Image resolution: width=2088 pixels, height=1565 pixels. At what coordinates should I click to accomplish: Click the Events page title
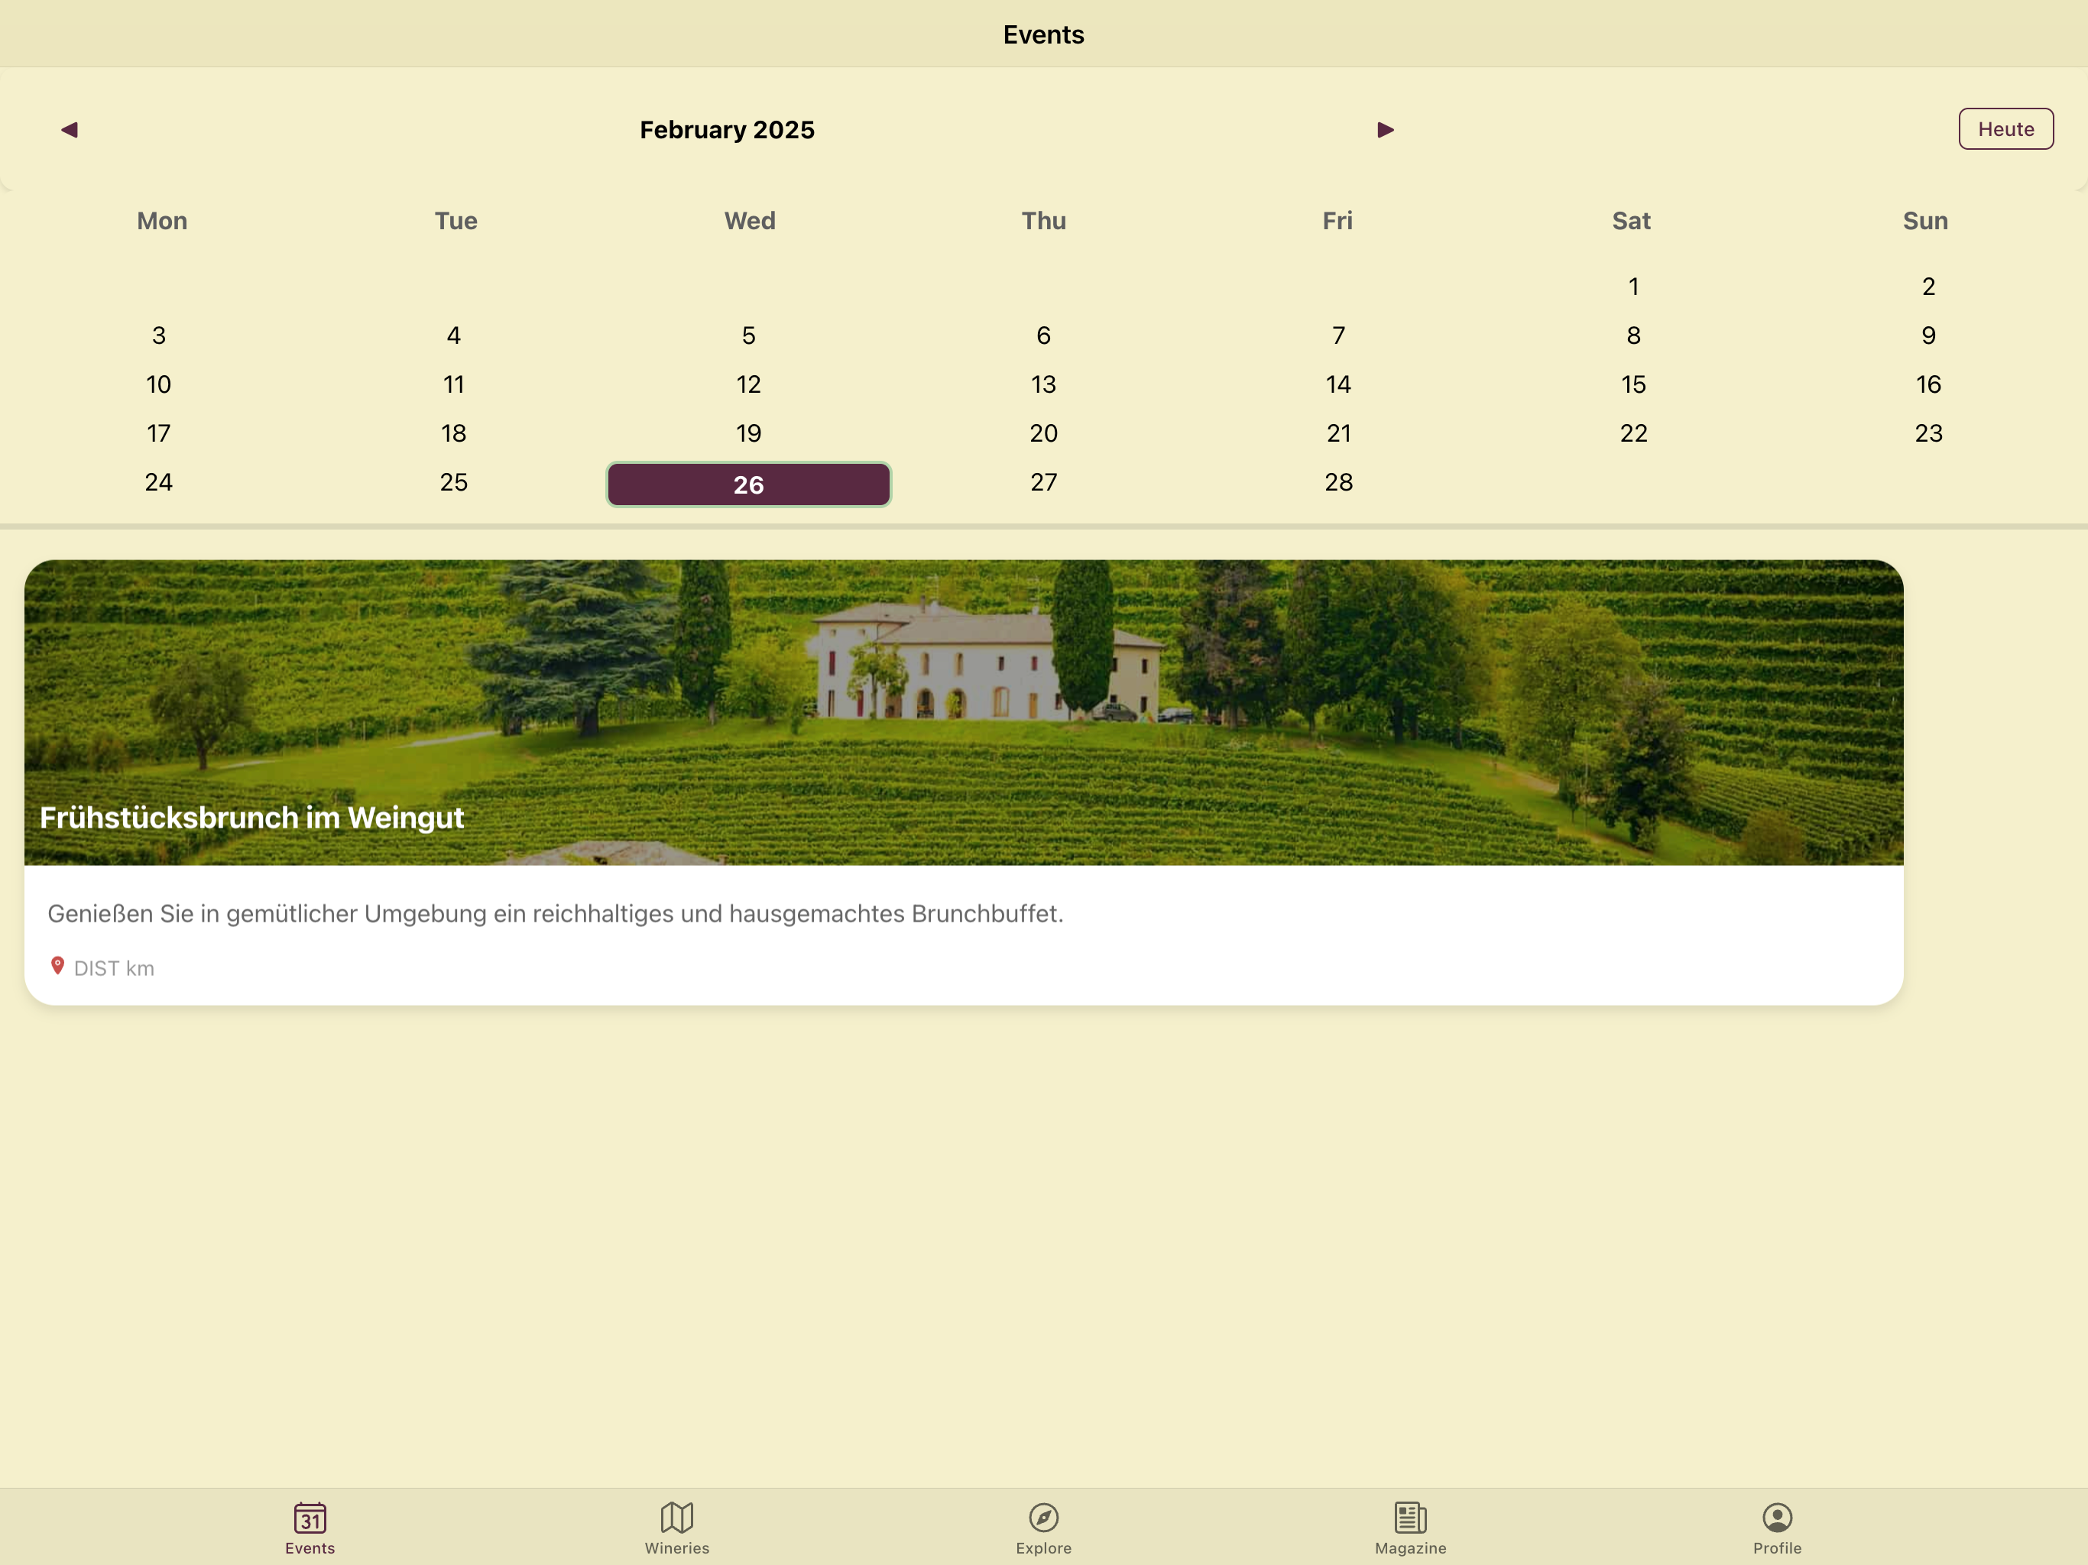(x=1044, y=35)
